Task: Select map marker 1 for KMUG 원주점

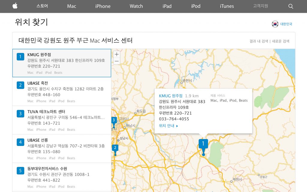Action: [203, 144]
